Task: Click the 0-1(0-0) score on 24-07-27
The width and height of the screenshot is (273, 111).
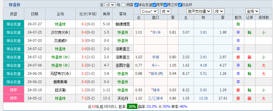Action: (88, 24)
